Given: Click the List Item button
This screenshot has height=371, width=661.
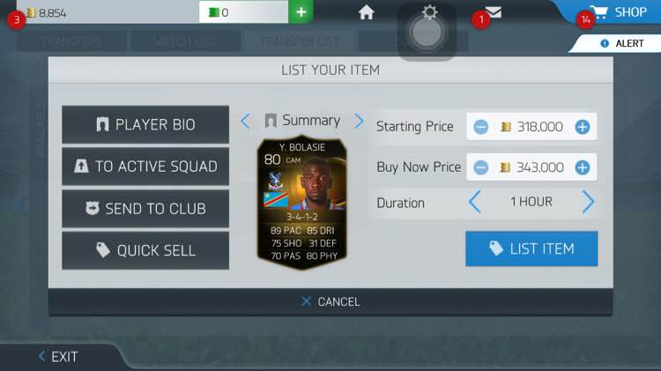Looking at the screenshot, I should [531, 249].
